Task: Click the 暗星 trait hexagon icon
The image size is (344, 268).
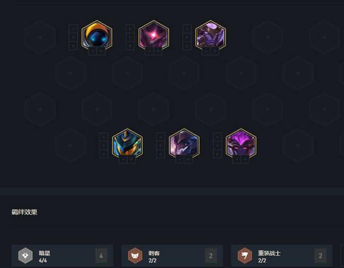Action: [26, 256]
